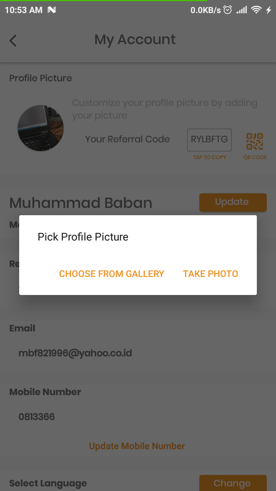Tap Update Mobile Number link

[137, 446]
